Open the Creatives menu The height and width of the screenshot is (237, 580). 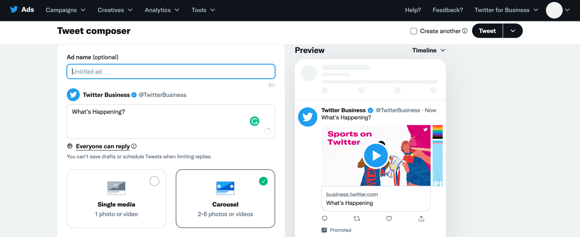(x=115, y=10)
